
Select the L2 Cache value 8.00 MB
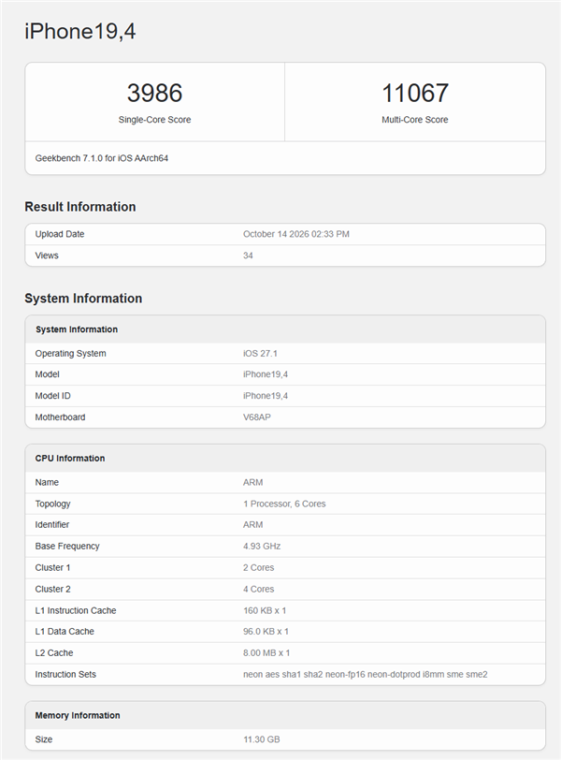pyautogui.click(x=266, y=653)
